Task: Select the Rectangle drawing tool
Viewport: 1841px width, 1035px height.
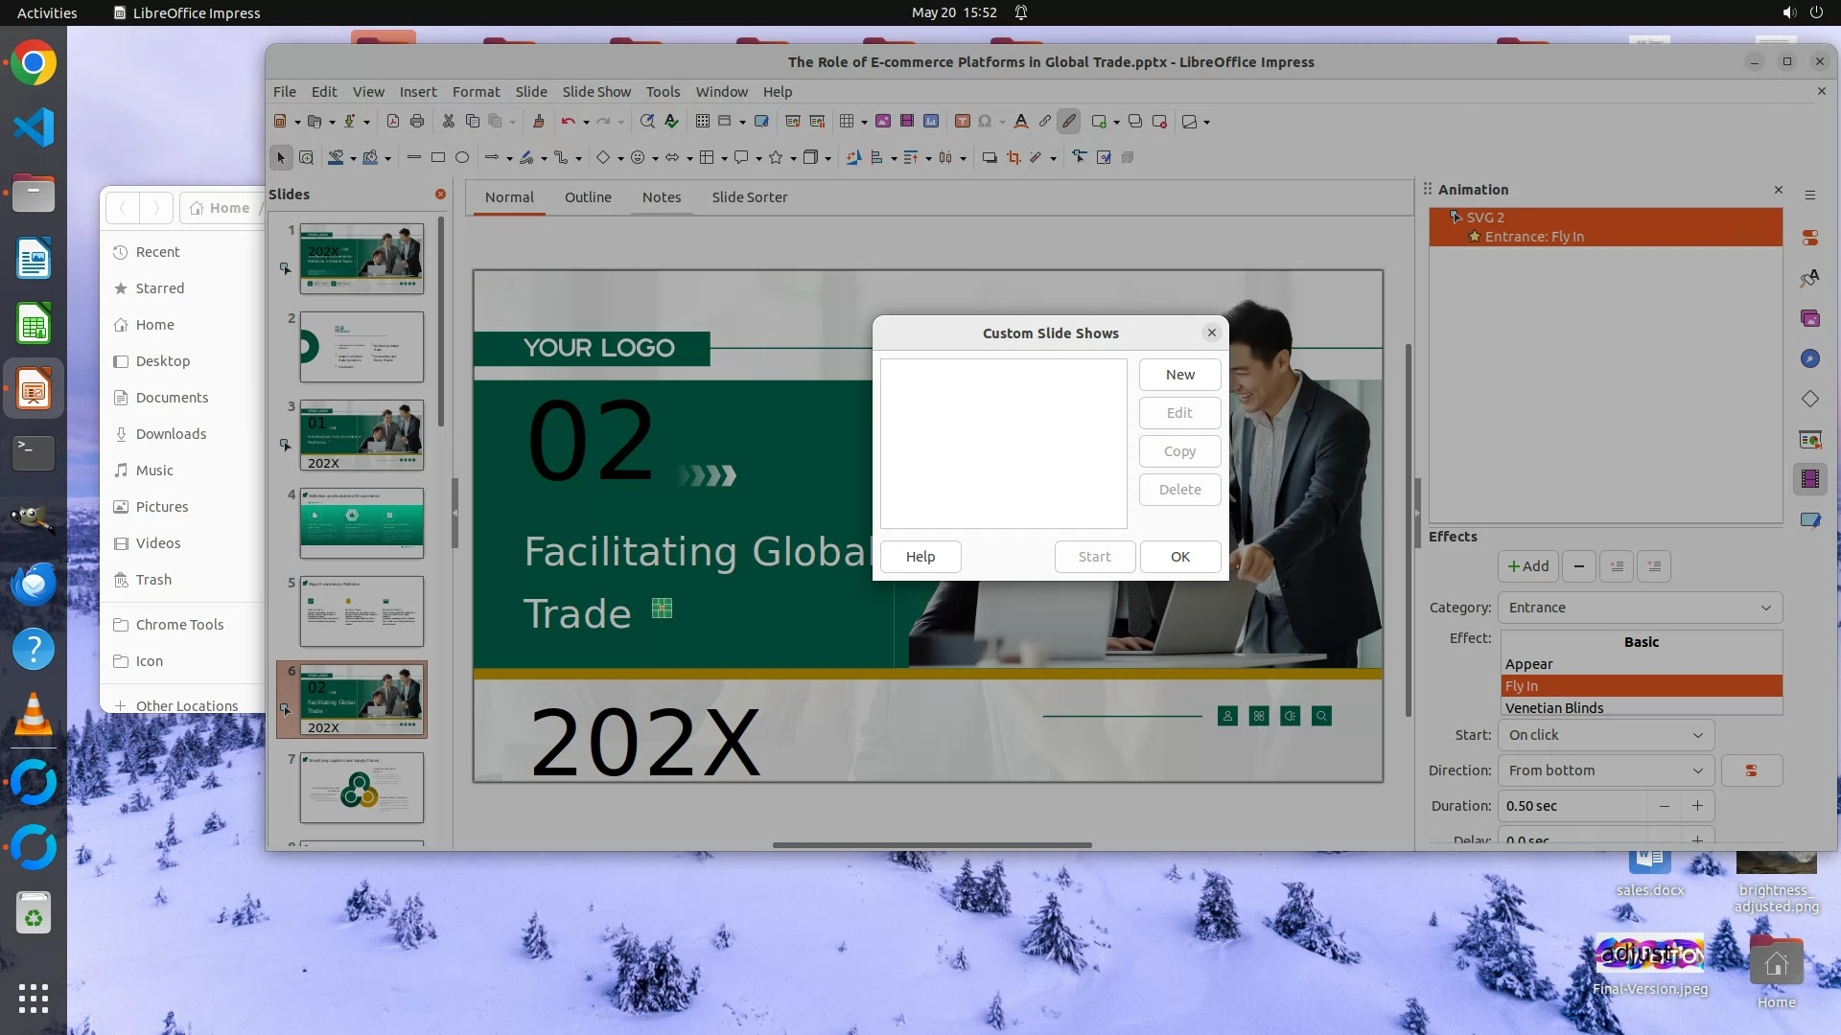Action: [x=438, y=158]
